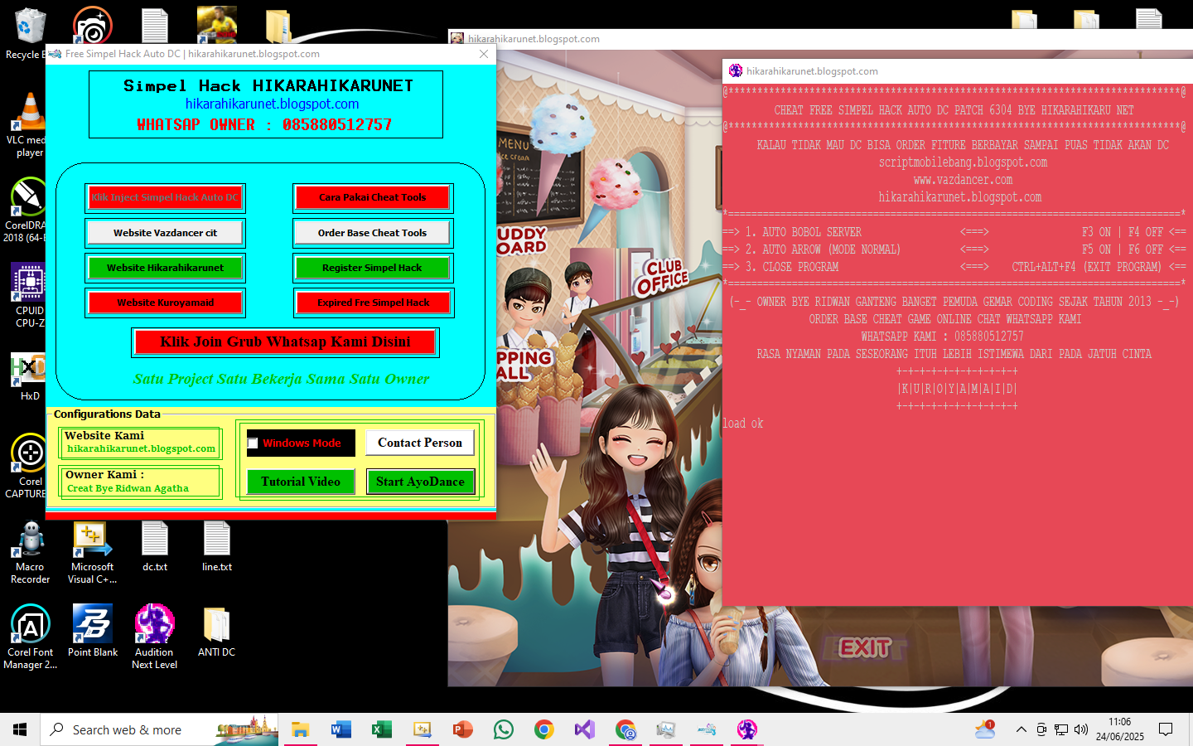Open clock showing 11:06 24/06/2025

[x=1119, y=729]
